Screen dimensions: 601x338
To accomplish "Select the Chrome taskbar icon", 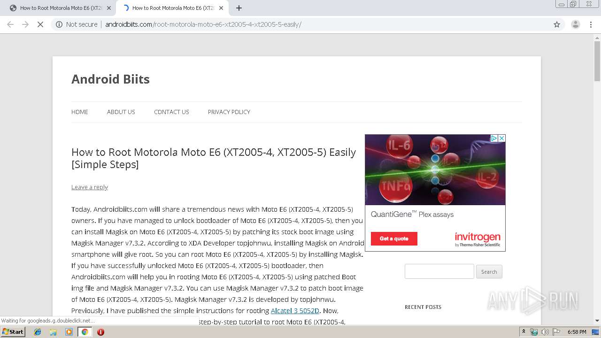I will (85, 332).
